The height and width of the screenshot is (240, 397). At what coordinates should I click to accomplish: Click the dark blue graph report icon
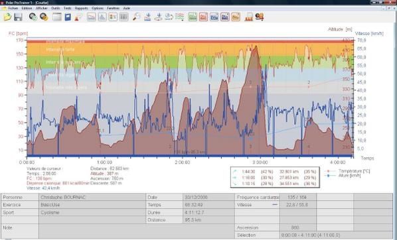click(x=225, y=17)
